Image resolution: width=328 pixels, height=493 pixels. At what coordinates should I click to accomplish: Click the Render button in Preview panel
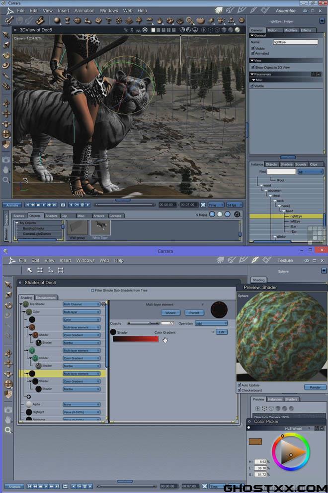(x=315, y=387)
